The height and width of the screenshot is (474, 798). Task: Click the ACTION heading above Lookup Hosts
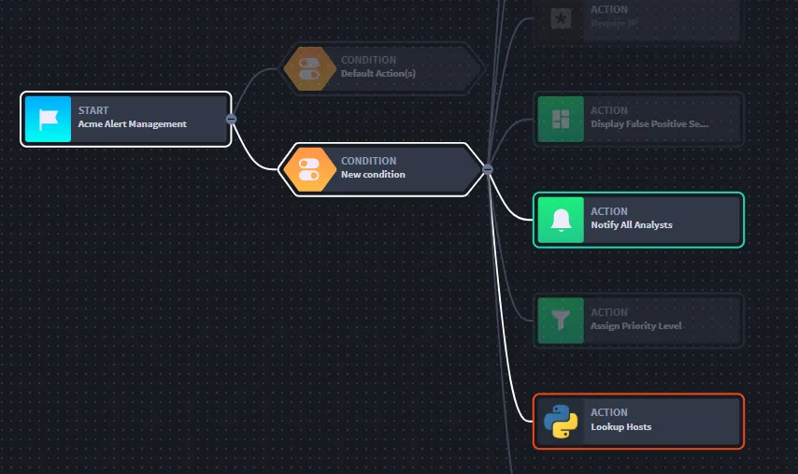[x=609, y=412]
